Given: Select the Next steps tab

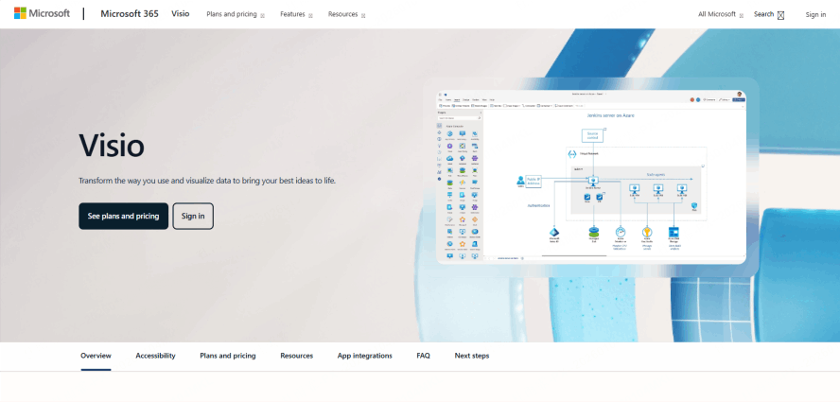Looking at the screenshot, I should click(472, 356).
